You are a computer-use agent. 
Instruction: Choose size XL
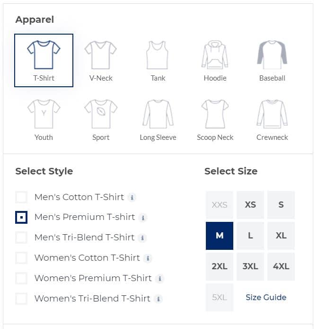[x=281, y=236]
